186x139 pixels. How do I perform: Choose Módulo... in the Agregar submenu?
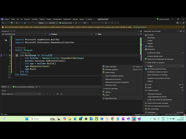[x=122, y=92]
